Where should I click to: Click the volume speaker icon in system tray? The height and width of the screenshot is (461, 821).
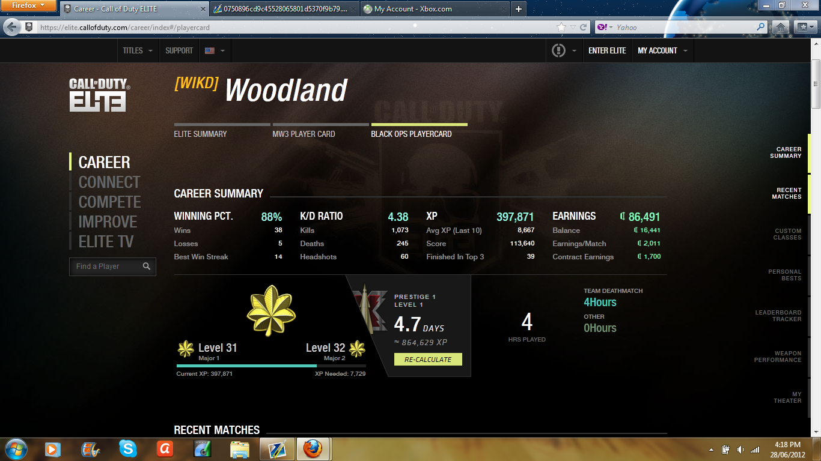tap(740, 449)
